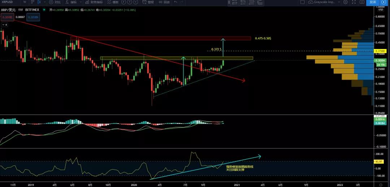Select the 0.372 $ text annotation

[216, 49]
